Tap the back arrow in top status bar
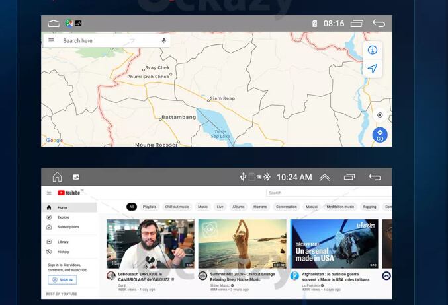The width and height of the screenshot is (448, 305). click(x=379, y=23)
